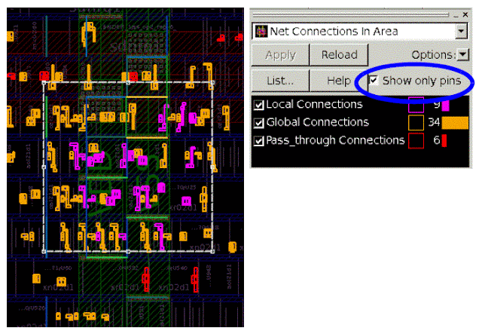This screenshot has height=334, width=482.
Task: Click the Pass_through Connections label
Action: point(335,140)
